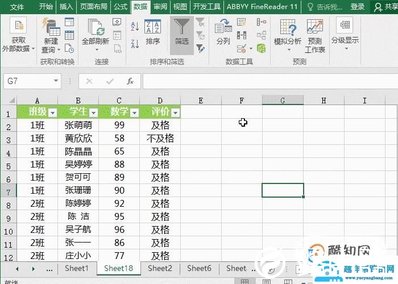Click Consolidate icon
The width and height of the screenshot is (398, 284).
pos(262,22)
